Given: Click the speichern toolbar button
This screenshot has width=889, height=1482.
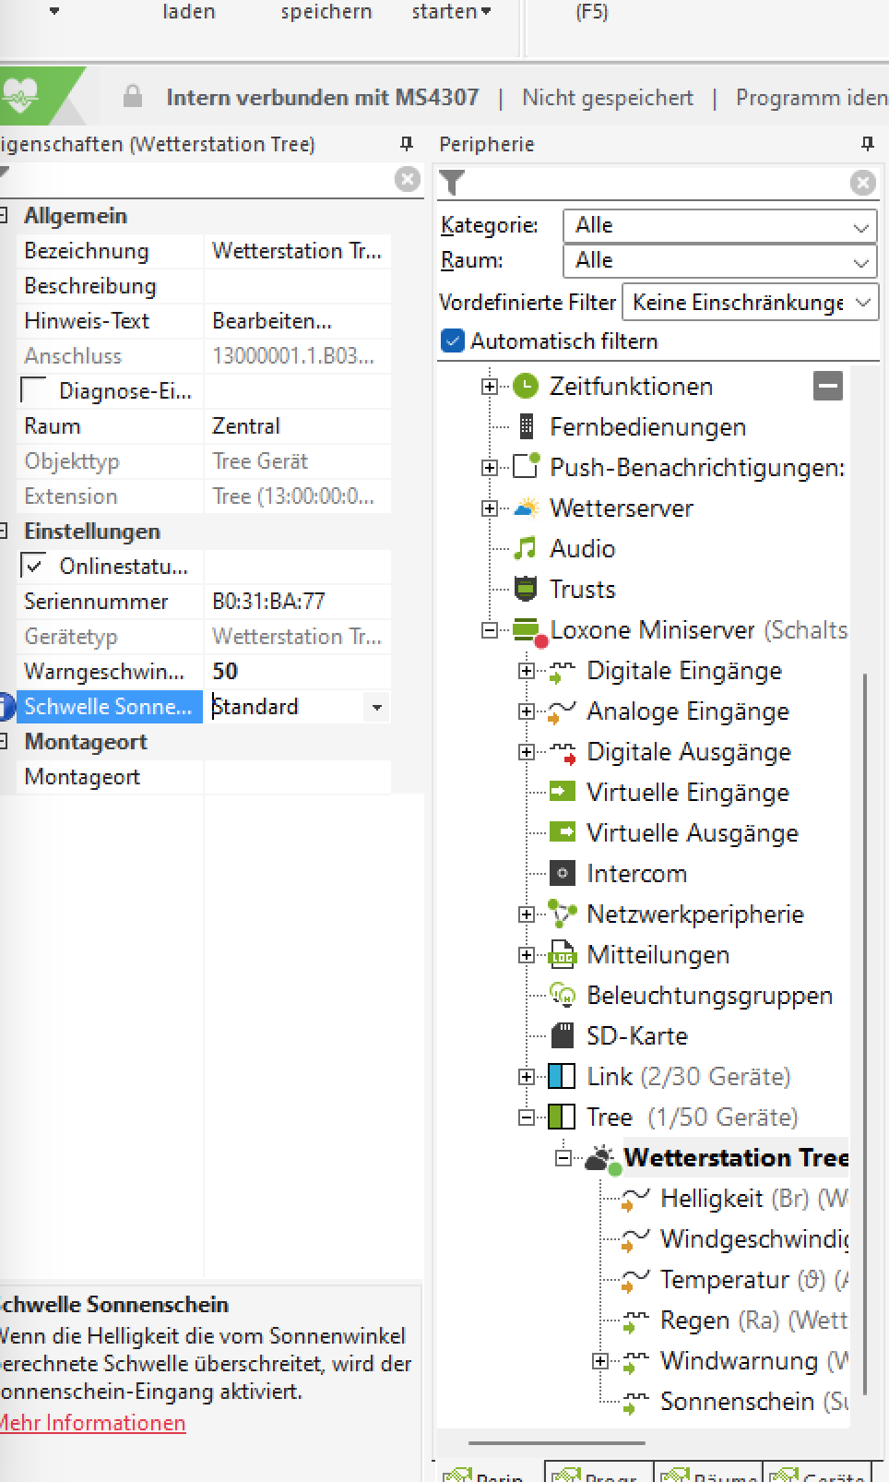Looking at the screenshot, I should pyautogui.click(x=326, y=12).
